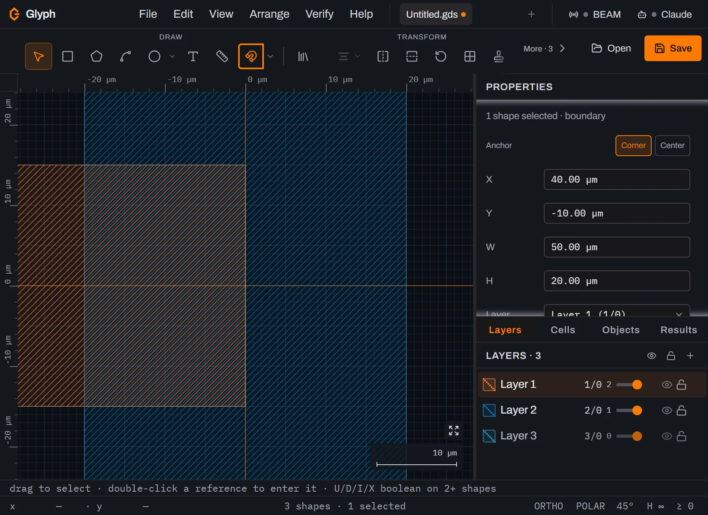The image size is (708, 515).
Task: Toggle the eye icon for Layer 3
Action: tap(667, 436)
